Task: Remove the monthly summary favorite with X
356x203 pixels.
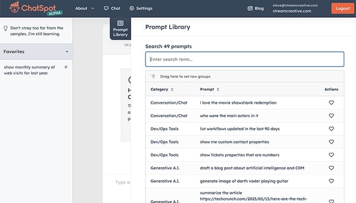Action: (66, 67)
